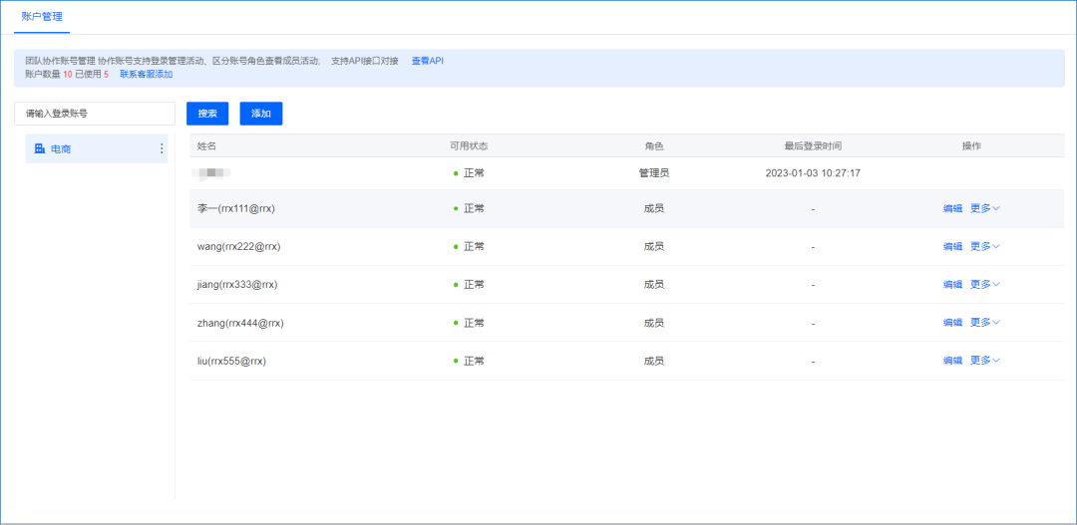Edit the wang(rrx222@rrx) account
Viewport: 1077px width, 525px height.
(x=952, y=246)
